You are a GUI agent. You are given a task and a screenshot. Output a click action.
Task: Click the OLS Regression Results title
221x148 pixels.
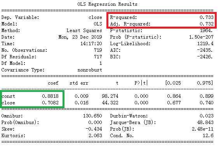pyautogui.click(x=108, y=4)
